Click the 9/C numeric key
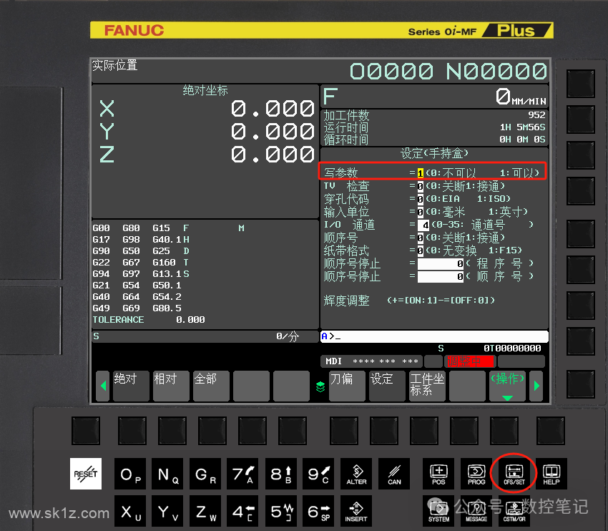608x531 pixels. click(318, 474)
